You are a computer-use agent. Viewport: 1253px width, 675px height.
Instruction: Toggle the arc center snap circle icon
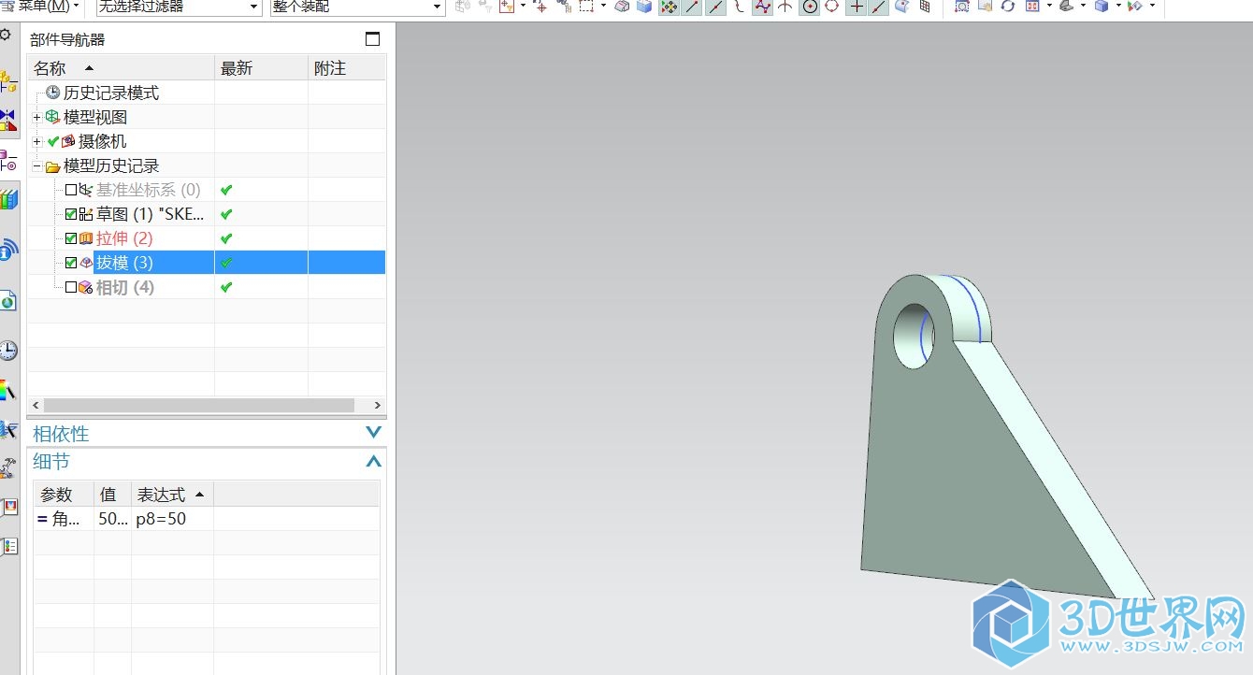pyautogui.click(x=809, y=7)
